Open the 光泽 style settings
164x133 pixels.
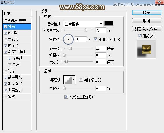(12, 71)
